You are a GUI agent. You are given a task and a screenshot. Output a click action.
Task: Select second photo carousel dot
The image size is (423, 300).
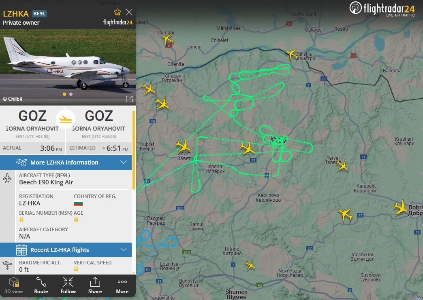click(x=71, y=94)
